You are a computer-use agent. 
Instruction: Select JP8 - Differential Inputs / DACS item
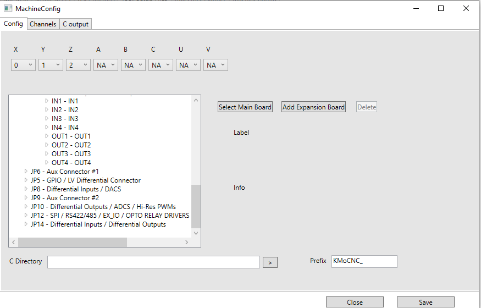point(76,189)
